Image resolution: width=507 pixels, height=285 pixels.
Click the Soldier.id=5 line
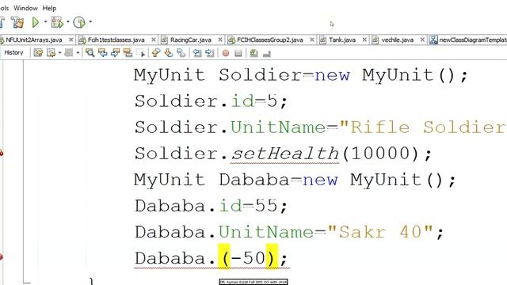pyautogui.click(x=211, y=101)
